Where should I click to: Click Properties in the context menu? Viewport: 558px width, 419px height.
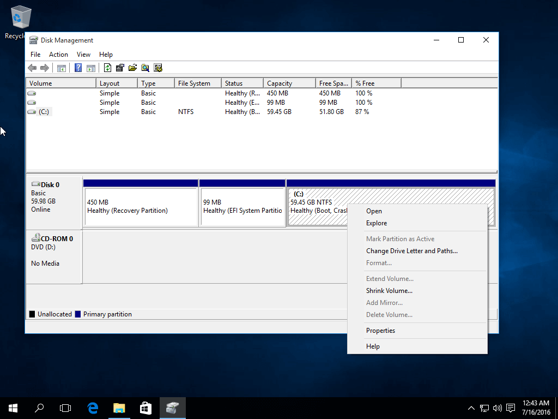coord(380,331)
